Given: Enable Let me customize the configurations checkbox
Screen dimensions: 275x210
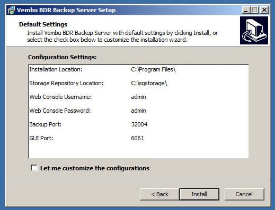Looking at the screenshot, I should tap(34, 168).
